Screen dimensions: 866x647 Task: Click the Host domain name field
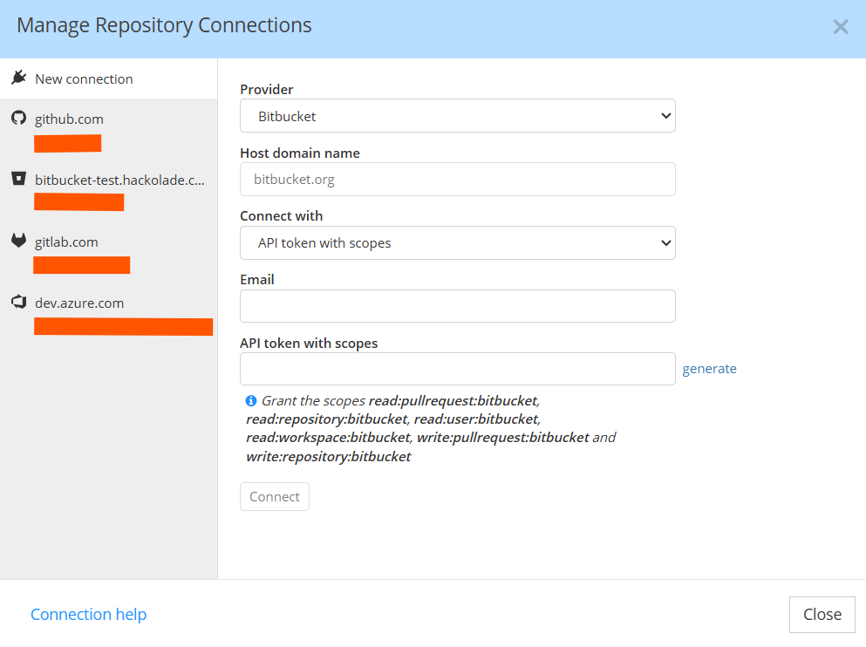[x=457, y=180]
